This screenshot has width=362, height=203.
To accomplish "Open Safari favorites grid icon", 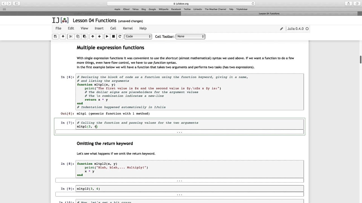I will click(x=4, y=9).
